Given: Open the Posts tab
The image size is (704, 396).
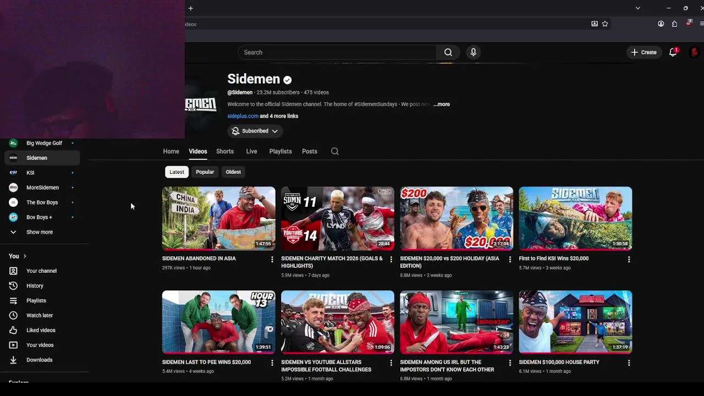Looking at the screenshot, I should pos(310,151).
